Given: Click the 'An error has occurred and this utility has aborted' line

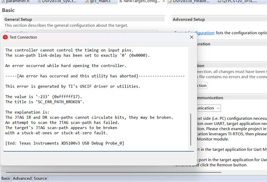Looking at the screenshot, I should pyautogui.click(x=95, y=76).
